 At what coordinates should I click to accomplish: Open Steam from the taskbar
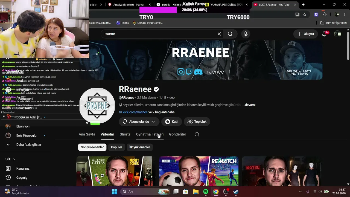(236, 192)
